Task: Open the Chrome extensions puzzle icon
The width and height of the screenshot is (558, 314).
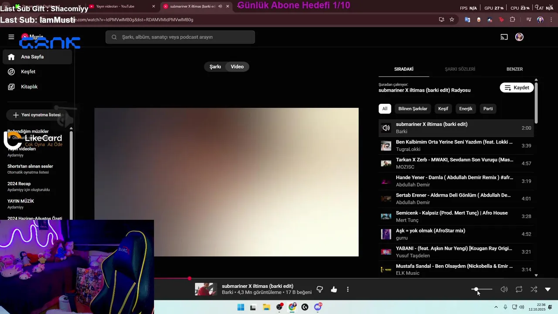Action: 512,20
